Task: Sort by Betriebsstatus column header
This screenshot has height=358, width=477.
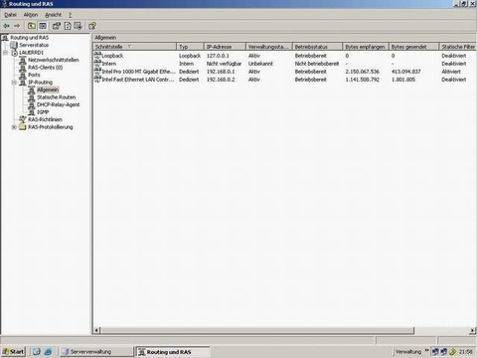Action: click(317, 47)
